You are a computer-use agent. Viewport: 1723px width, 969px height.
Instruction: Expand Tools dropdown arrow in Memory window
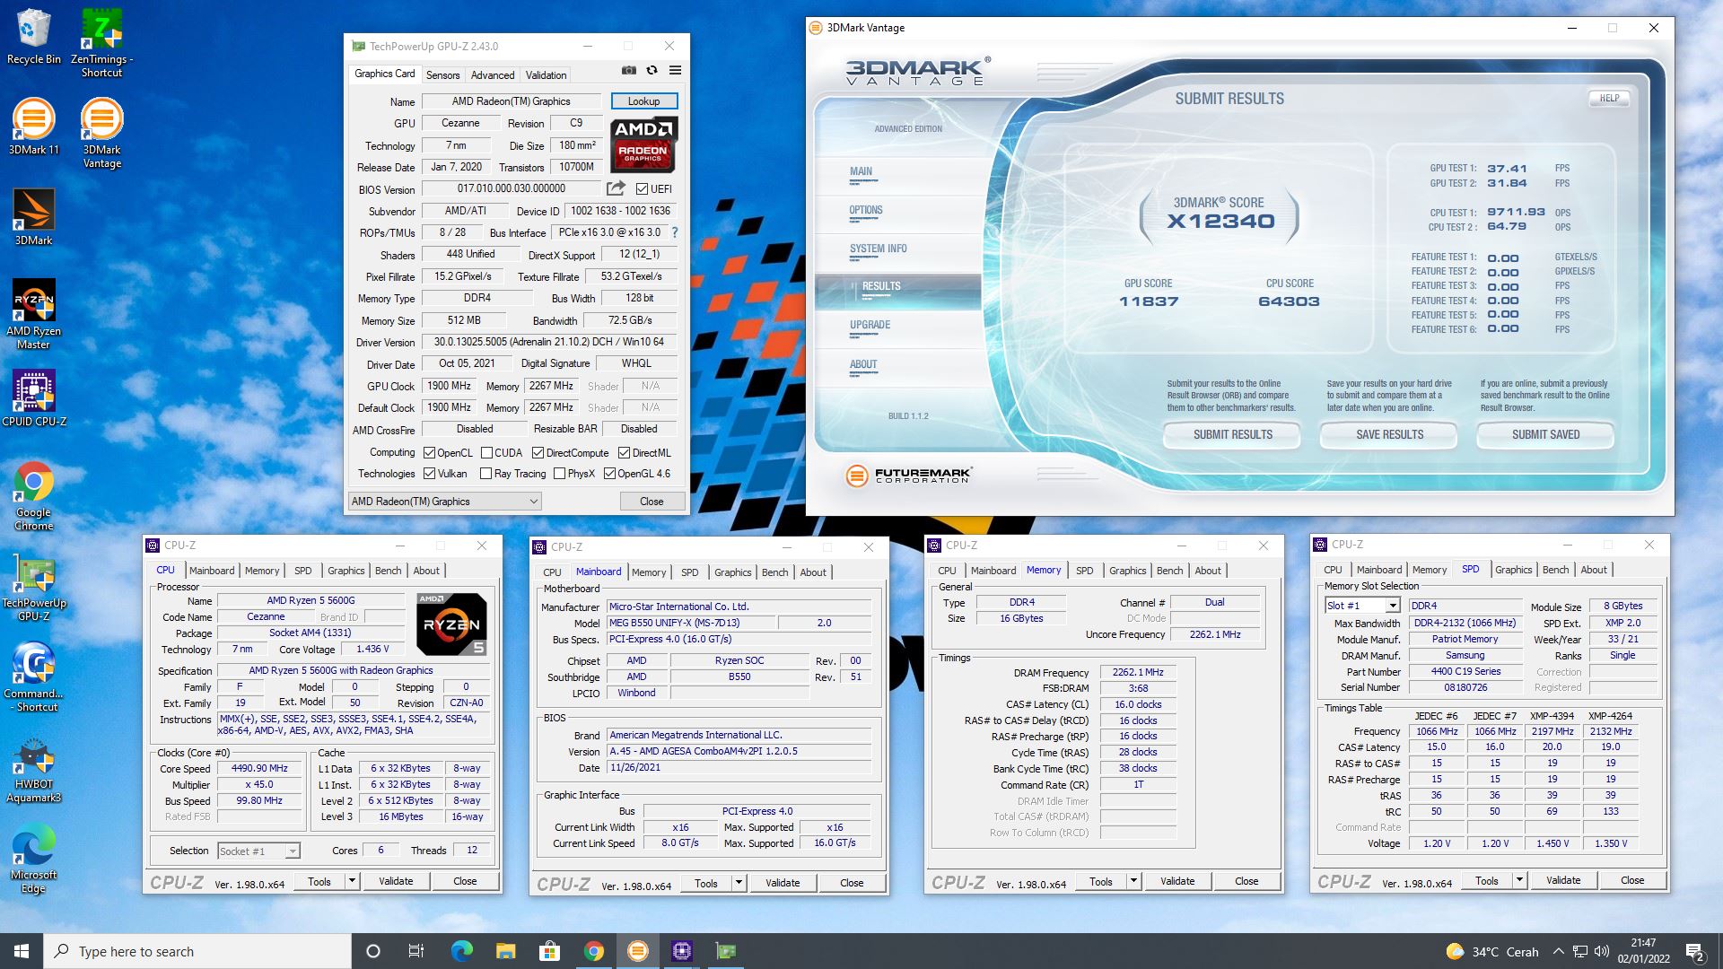[x=1133, y=881]
